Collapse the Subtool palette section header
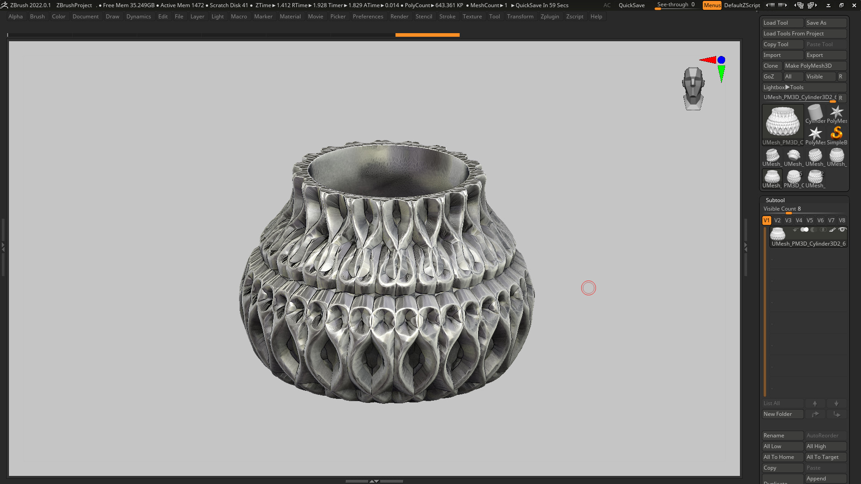Viewport: 861px width, 484px height. coord(775,200)
